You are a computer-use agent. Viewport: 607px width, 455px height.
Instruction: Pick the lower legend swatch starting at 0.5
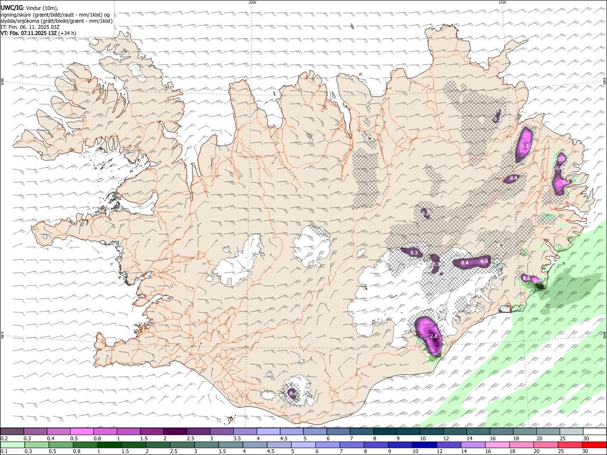coord(61,445)
